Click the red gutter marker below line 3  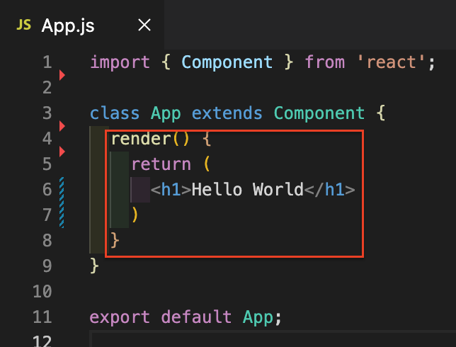coord(62,126)
